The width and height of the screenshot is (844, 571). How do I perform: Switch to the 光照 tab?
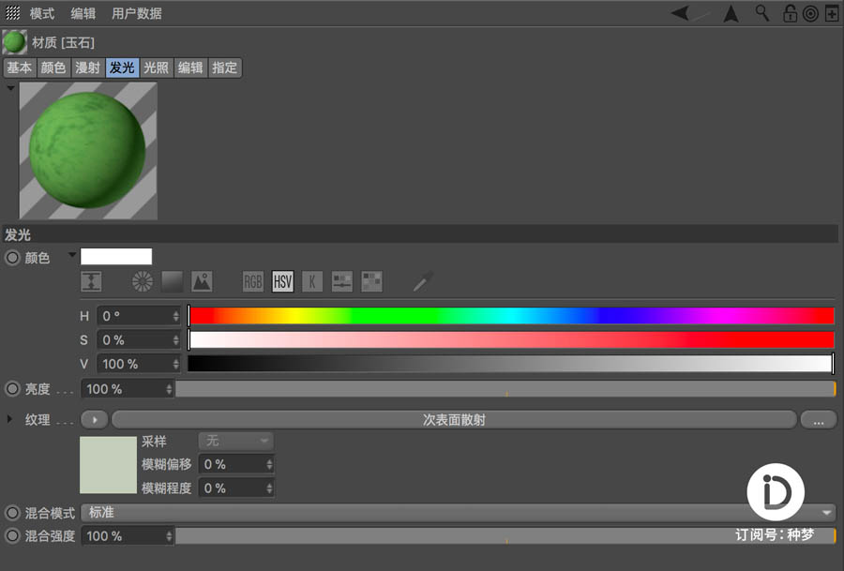click(156, 68)
